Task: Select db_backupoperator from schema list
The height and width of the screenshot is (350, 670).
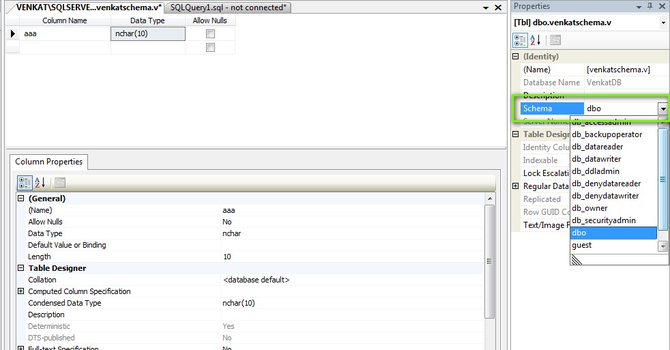Action: [613, 134]
